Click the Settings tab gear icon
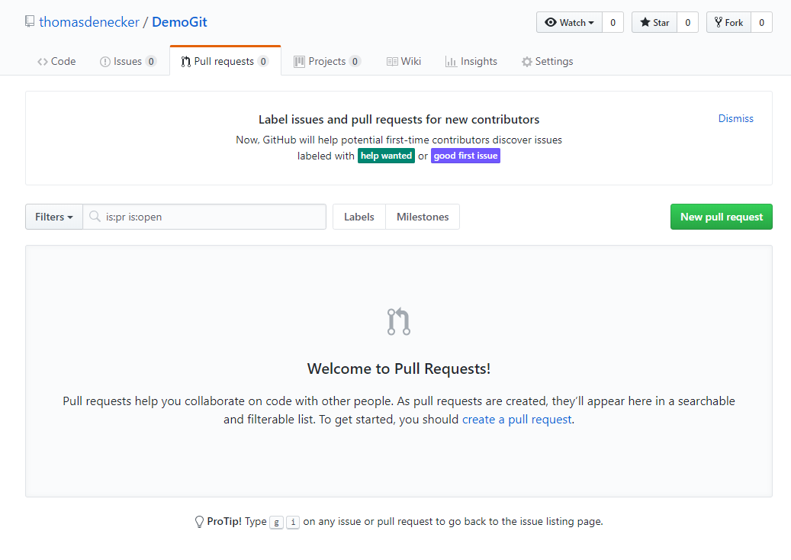This screenshot has height=560, width=791. point(526,62)
